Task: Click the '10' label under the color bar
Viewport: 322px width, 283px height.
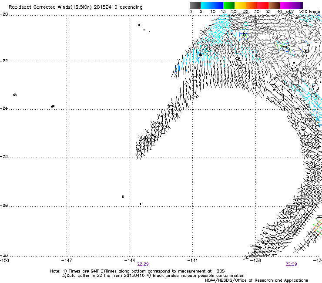Action: (x=213, y=12)
